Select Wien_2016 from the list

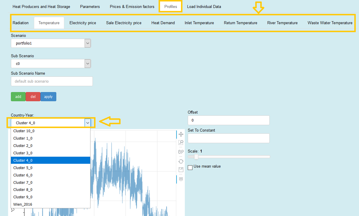[x=50, y=204]
